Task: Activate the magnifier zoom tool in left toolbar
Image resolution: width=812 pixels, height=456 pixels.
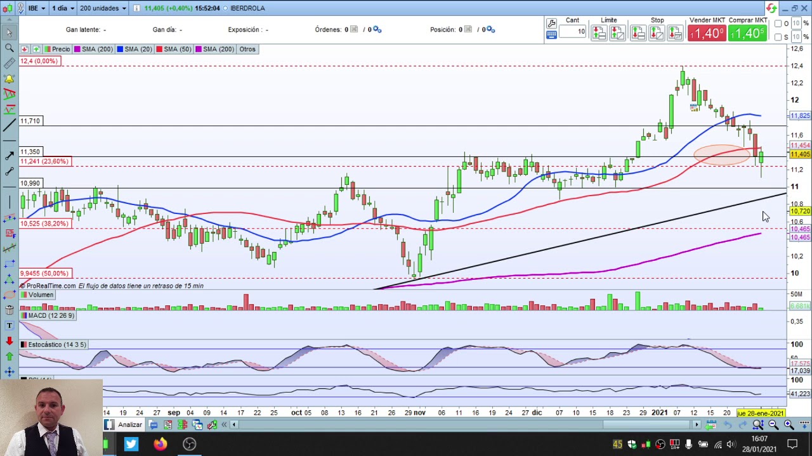Action: pyautogui.click(x=9, y=48)
